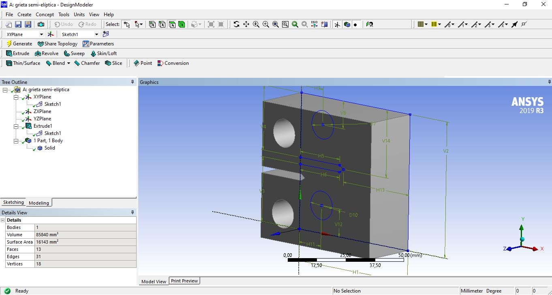This screenshot has height=295, width=552.
Task: Open the Blend dropdown arrow
Action: [x=68, y=63]
